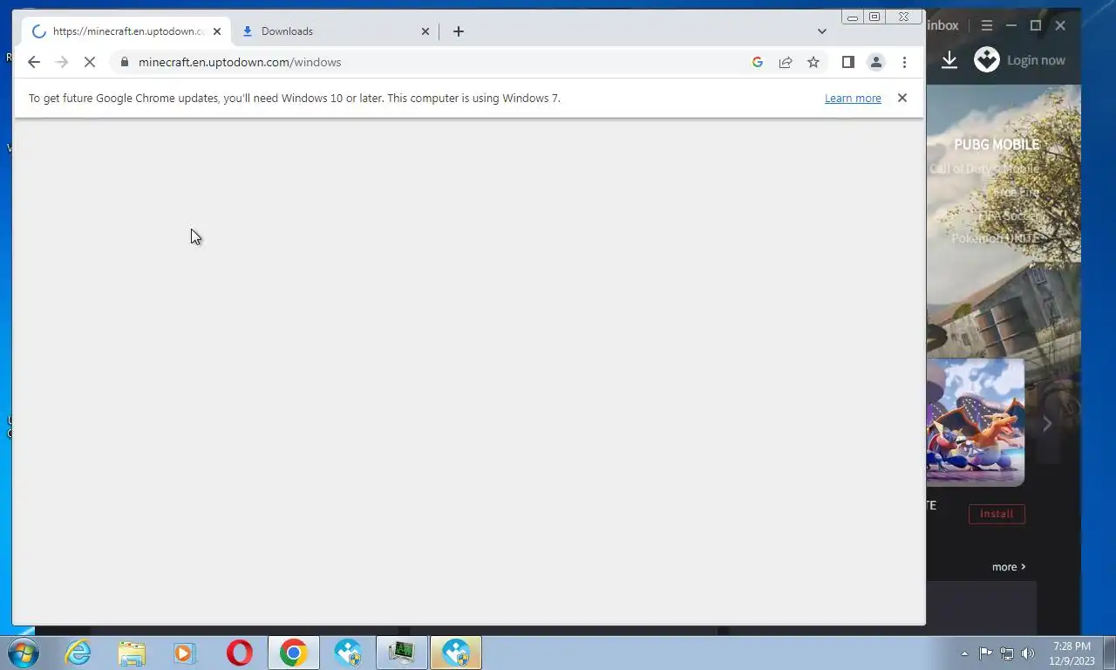Dismiss the Windows 7 update notice
This screenshot has height=670, width=1116.
[902, 98]
